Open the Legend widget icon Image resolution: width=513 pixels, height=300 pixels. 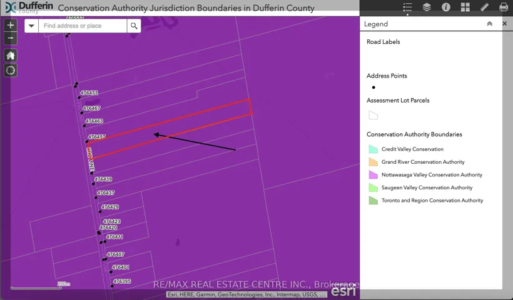coord(407,7)
